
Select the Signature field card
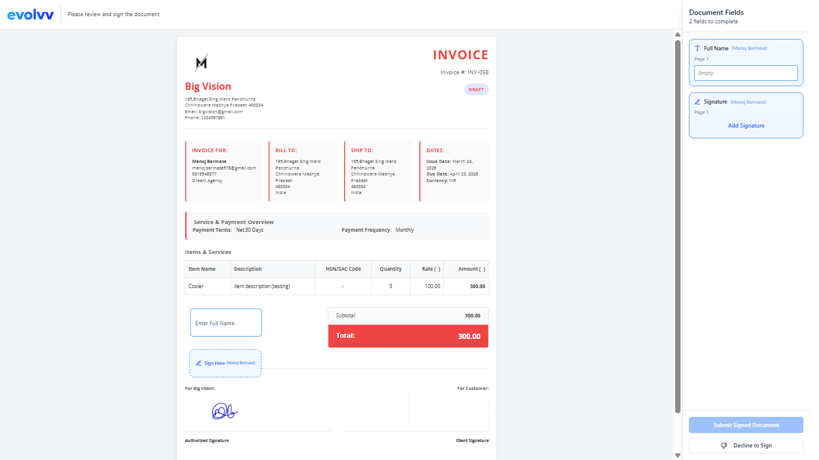(746, 115)
